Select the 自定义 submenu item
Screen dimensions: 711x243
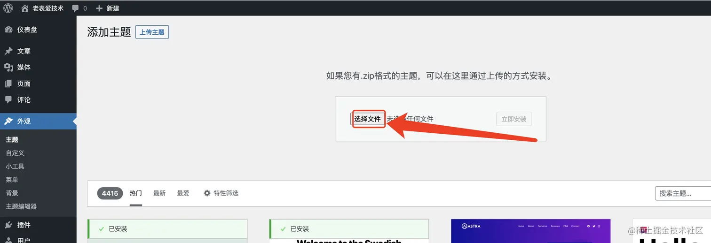click(15, 153)
